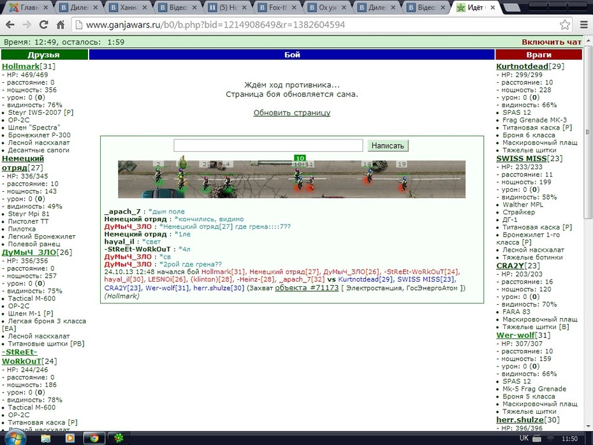Image resolution: width=593 pixels, height=445 pixels.
Task: Close the "Идёт" tab
Action: [493, 7]
